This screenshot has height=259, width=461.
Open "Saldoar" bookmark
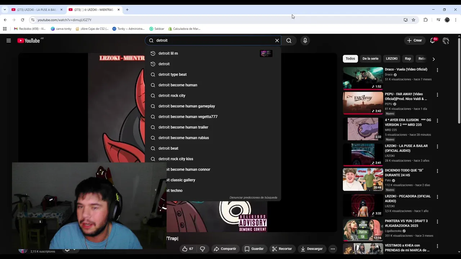(157, 29)
